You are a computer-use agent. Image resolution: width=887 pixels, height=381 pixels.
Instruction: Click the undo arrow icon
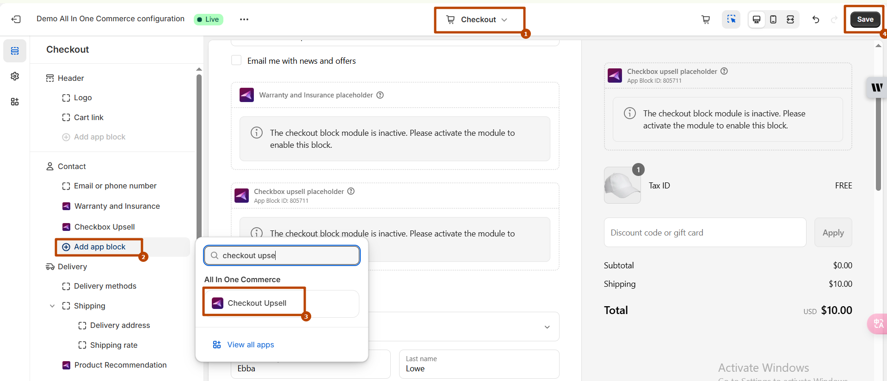pyautogui.click(x=816, y=19)
